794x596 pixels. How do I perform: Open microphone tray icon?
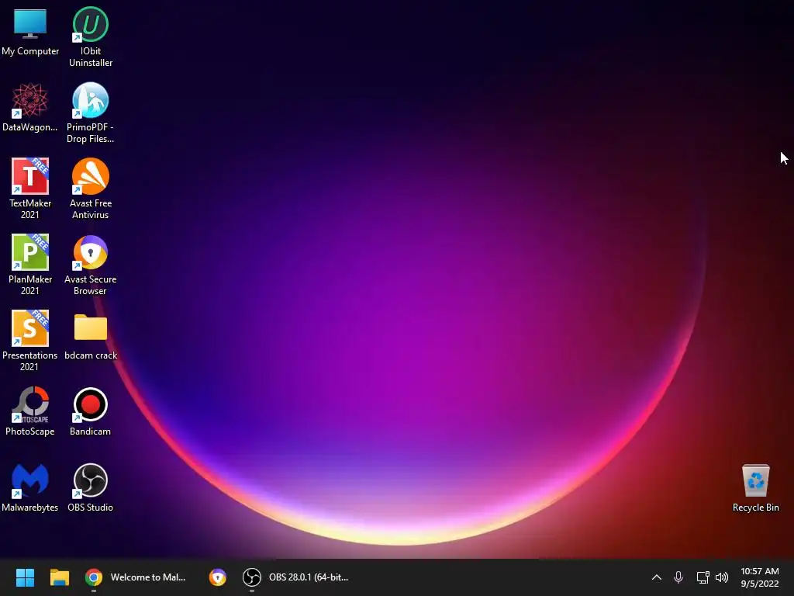pos(678,577)
